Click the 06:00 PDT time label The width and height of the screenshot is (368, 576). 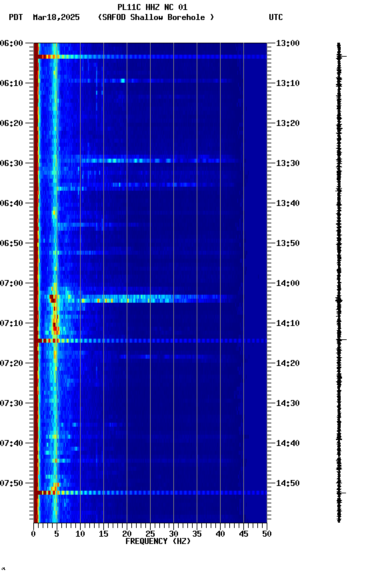click(11, 43)
